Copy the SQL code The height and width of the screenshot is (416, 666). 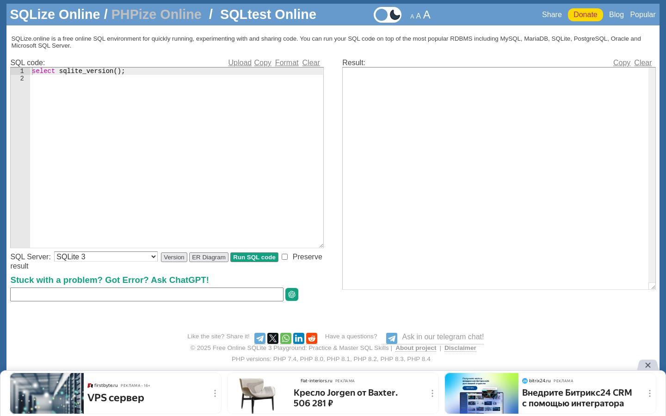(263, 63)
